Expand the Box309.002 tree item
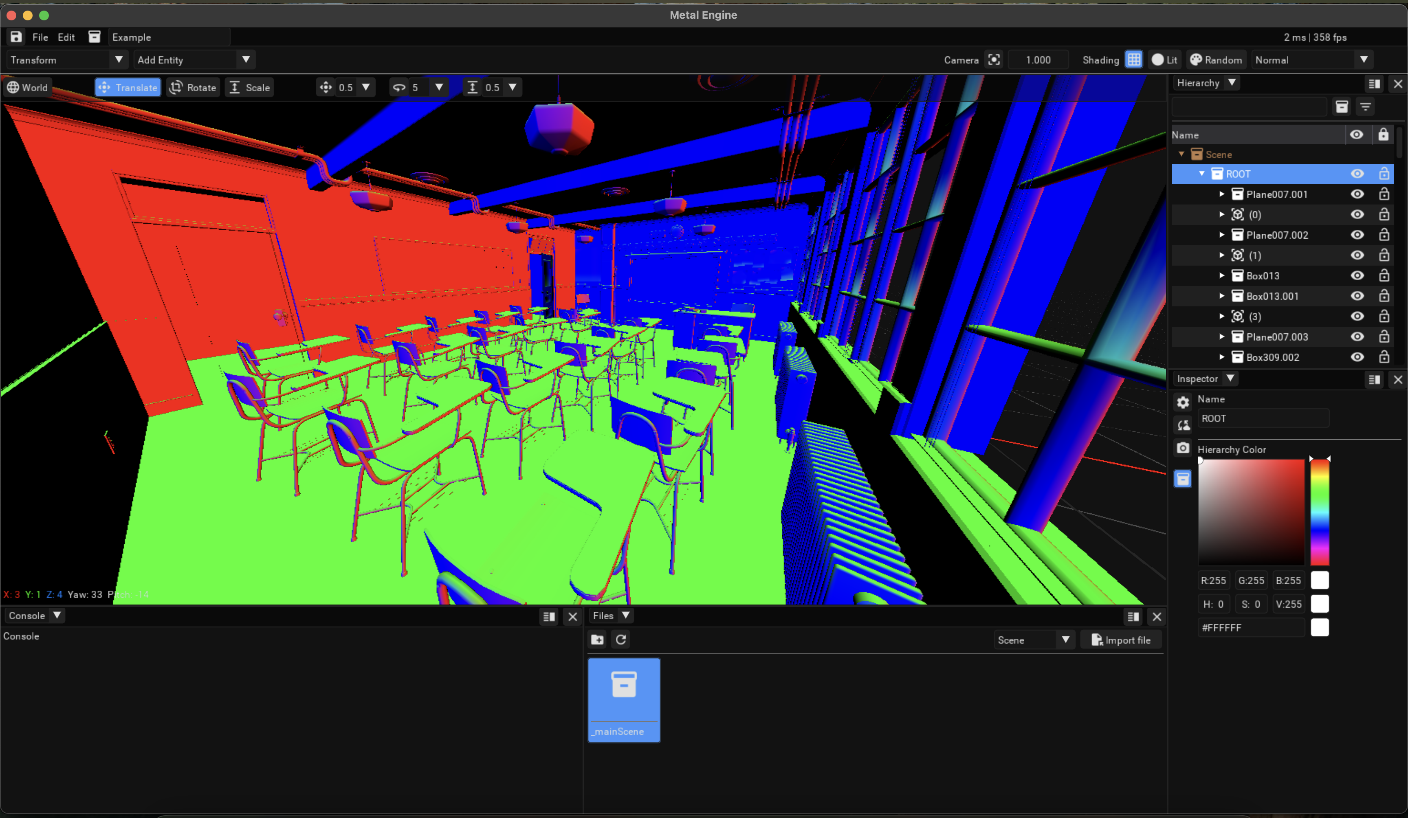The image size is (1408, 818). (x=1222, y=357)
